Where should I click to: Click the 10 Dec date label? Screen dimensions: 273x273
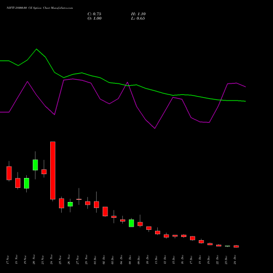(x=147, y=260)
